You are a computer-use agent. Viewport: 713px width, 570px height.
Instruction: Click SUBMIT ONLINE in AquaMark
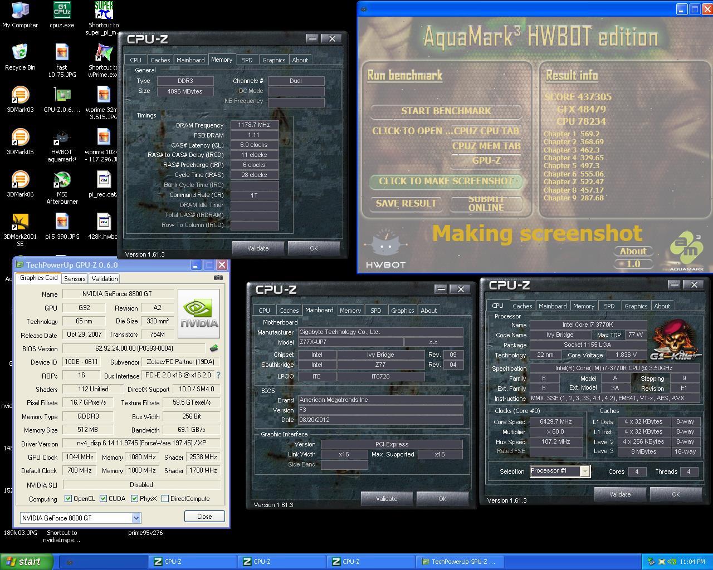click(x=486, y=203)
